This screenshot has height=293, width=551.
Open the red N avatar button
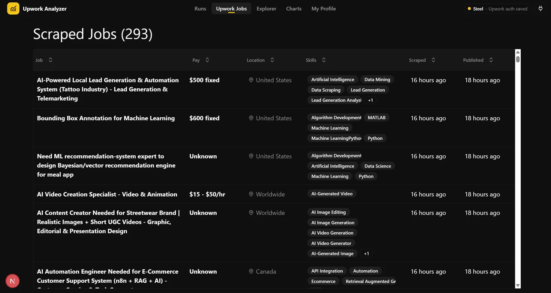(12, 281)
